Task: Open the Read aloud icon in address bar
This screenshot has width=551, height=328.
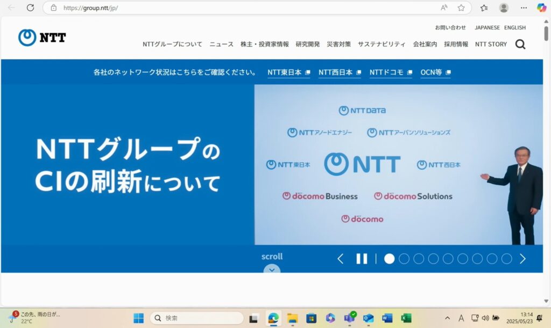Action: coord(444,8)
